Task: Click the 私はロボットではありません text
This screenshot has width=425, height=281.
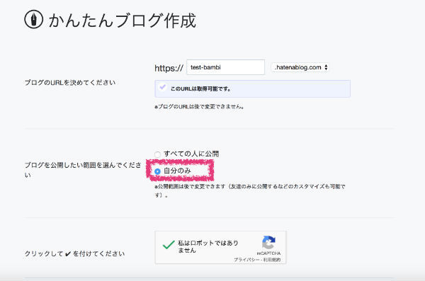Action: pos(208,246)
